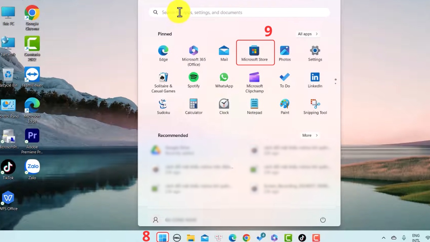
Task: Launch Calculator from pinned apps
Action: pyautogui.click(x=193, y=107)
